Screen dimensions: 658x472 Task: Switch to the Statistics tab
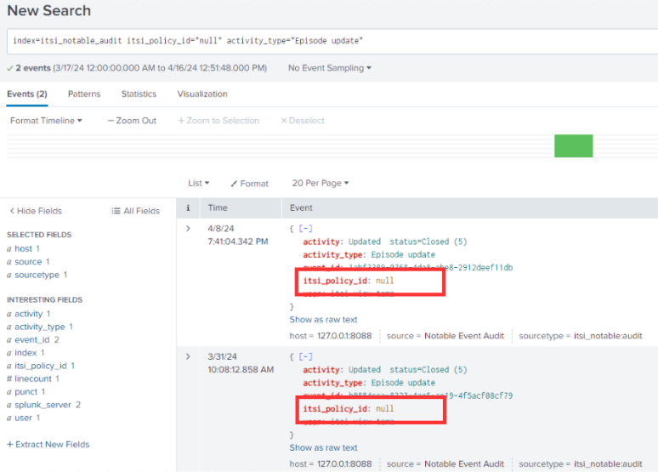[139, 94]
